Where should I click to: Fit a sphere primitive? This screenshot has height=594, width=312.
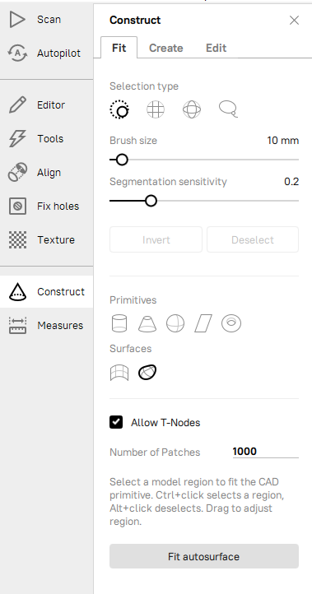click(x=175, y=324)
